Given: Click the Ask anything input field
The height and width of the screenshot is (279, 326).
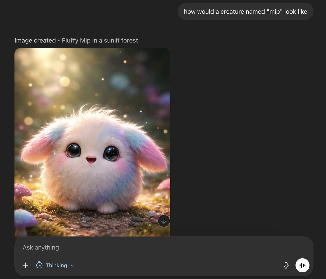Looking at the screenshot, I should point(109,247).
